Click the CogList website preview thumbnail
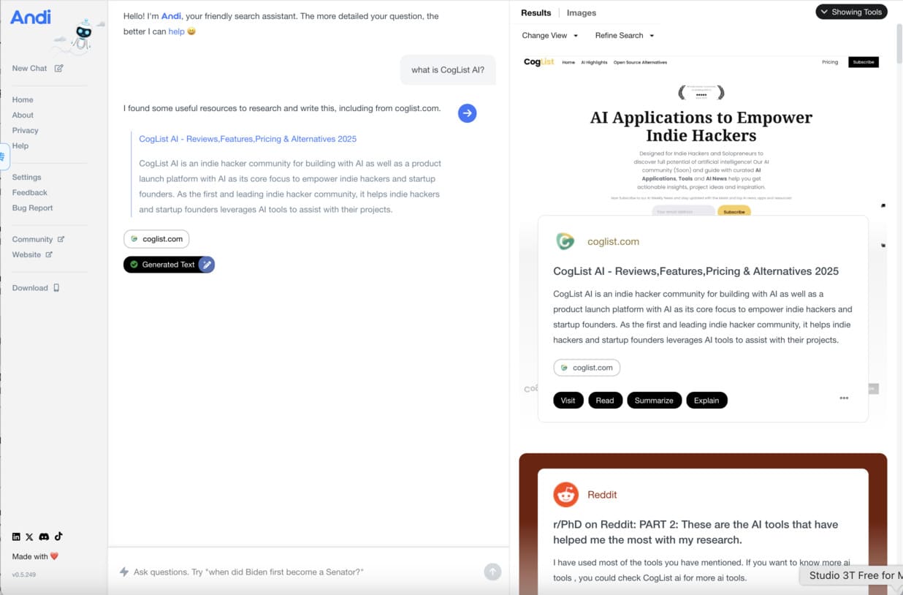The height and width of the screenshot is (595, 903). 702,135
